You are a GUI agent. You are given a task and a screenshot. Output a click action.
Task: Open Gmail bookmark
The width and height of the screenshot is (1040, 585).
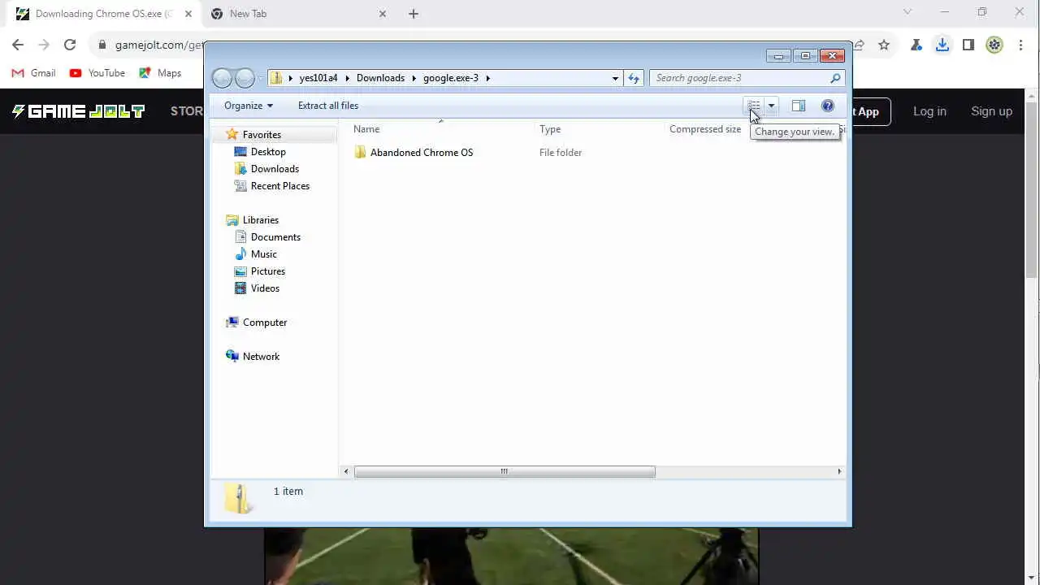[x=33, y=73]
